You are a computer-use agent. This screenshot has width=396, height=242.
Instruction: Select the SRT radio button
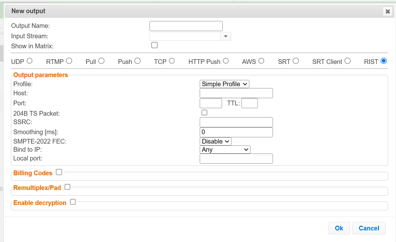click(x=296, y=61)
